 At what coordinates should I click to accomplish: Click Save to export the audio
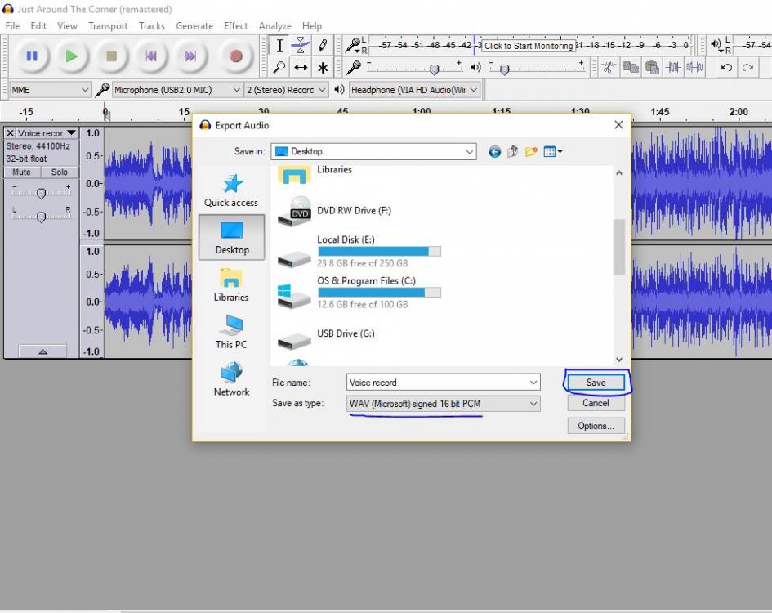tap(596, 383)
